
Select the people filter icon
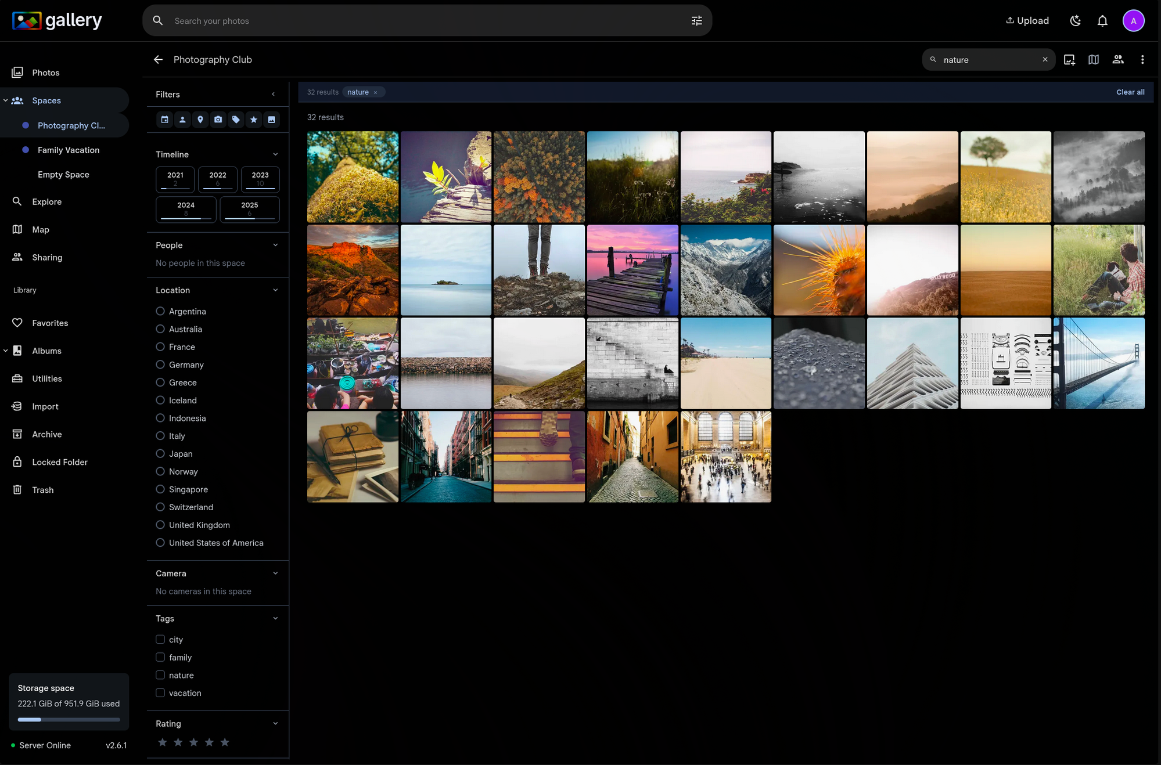[182, 120]
